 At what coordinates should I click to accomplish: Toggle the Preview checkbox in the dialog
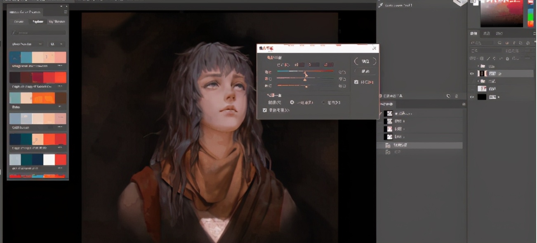[x=356, y=82]
